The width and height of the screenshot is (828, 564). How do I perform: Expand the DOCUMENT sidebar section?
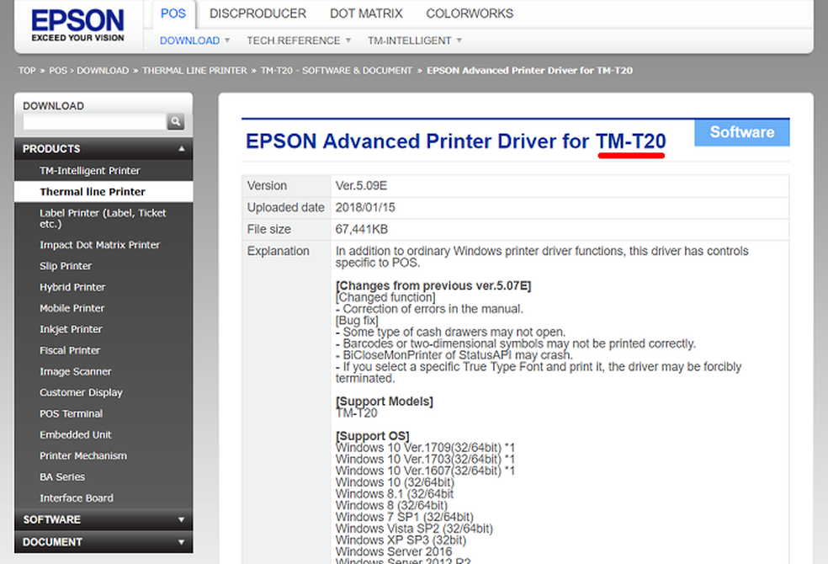coord(103,542)
